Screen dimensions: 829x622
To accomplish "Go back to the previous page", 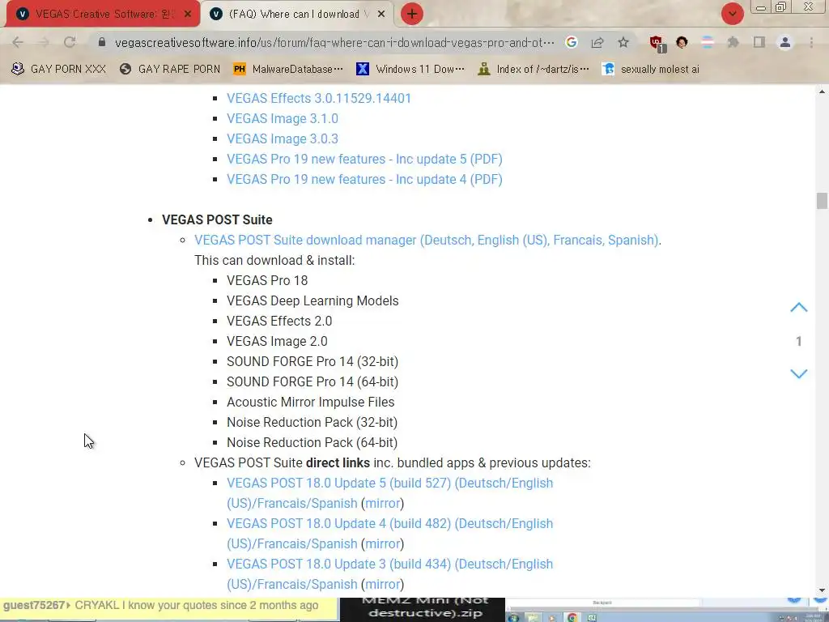I will click(18, 42).
